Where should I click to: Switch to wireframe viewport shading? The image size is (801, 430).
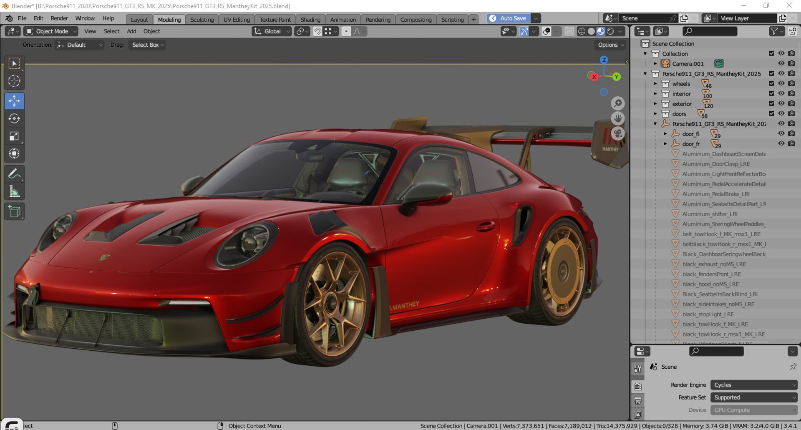pyautogui.click(x=581, y=31)
